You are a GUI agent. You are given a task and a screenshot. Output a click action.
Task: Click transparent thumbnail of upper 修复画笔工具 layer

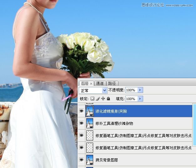click(x=90, y=135)
